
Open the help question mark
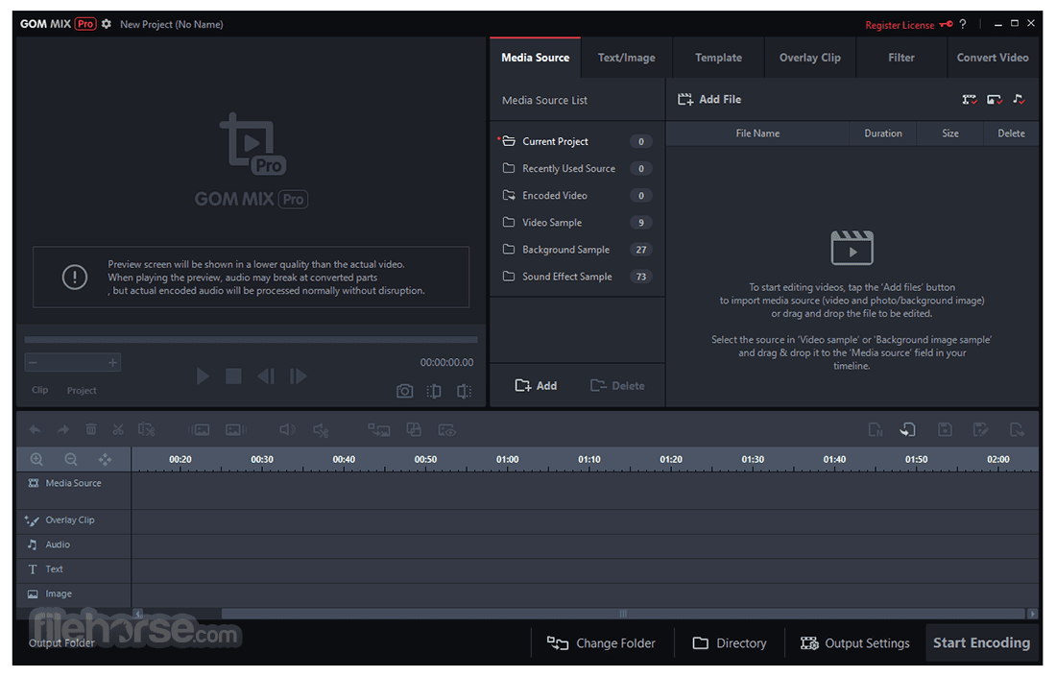(963, 24)
